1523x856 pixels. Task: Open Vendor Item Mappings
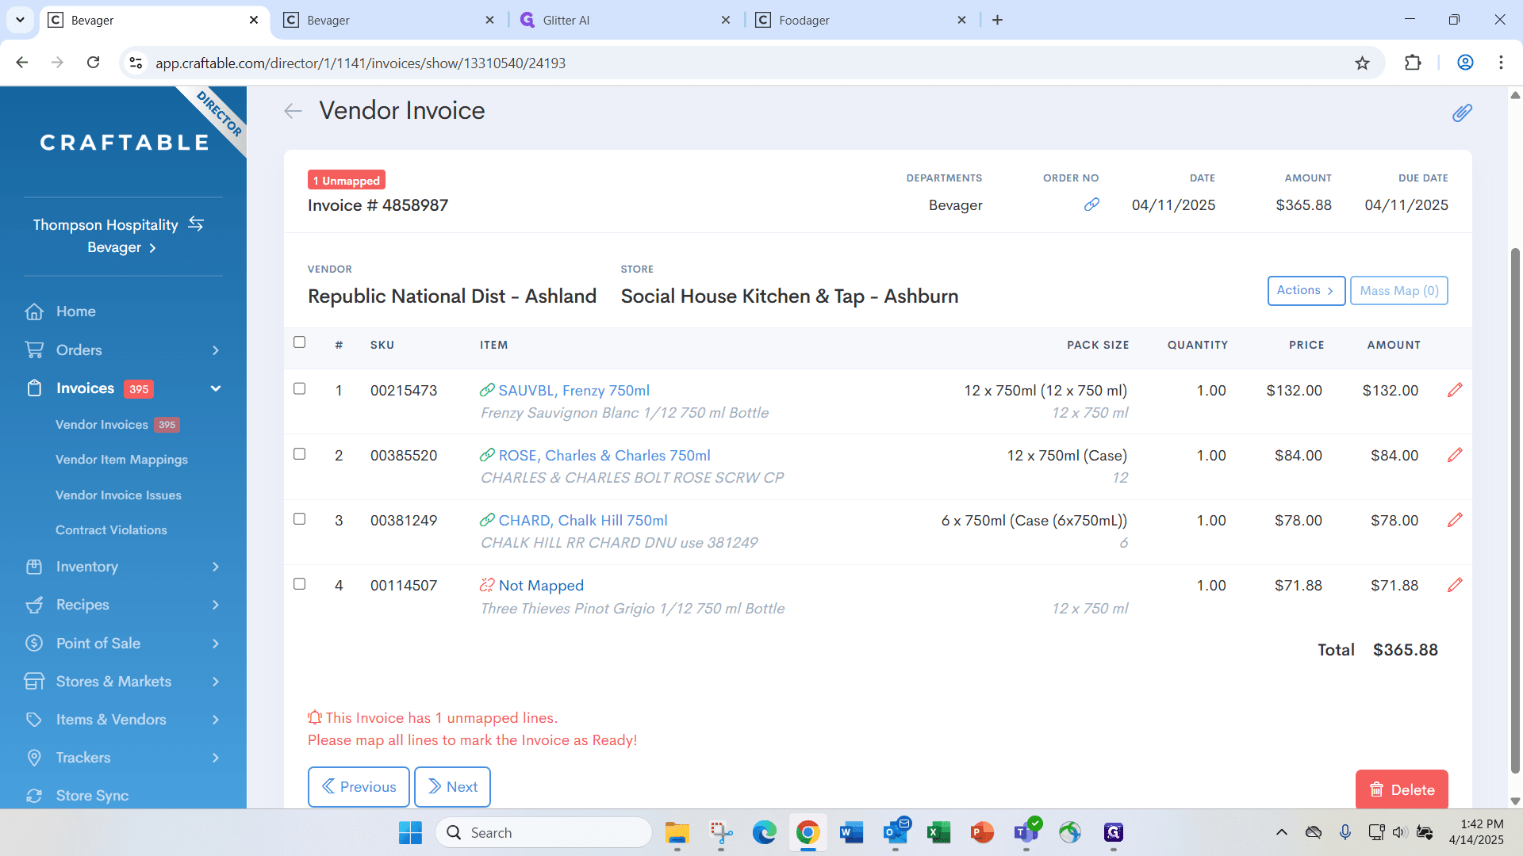121,460
